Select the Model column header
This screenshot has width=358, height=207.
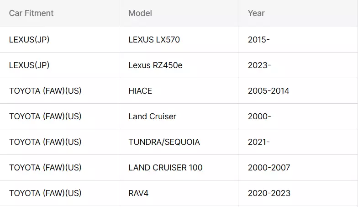click(179, 13)
